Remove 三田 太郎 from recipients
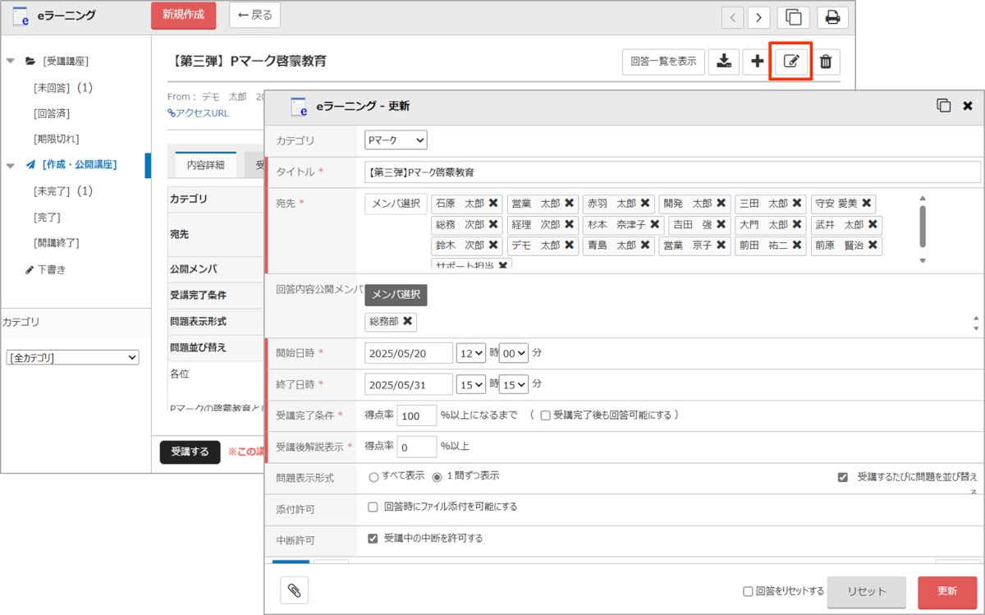Screen dimensions: 985x615 pos(796,203)
